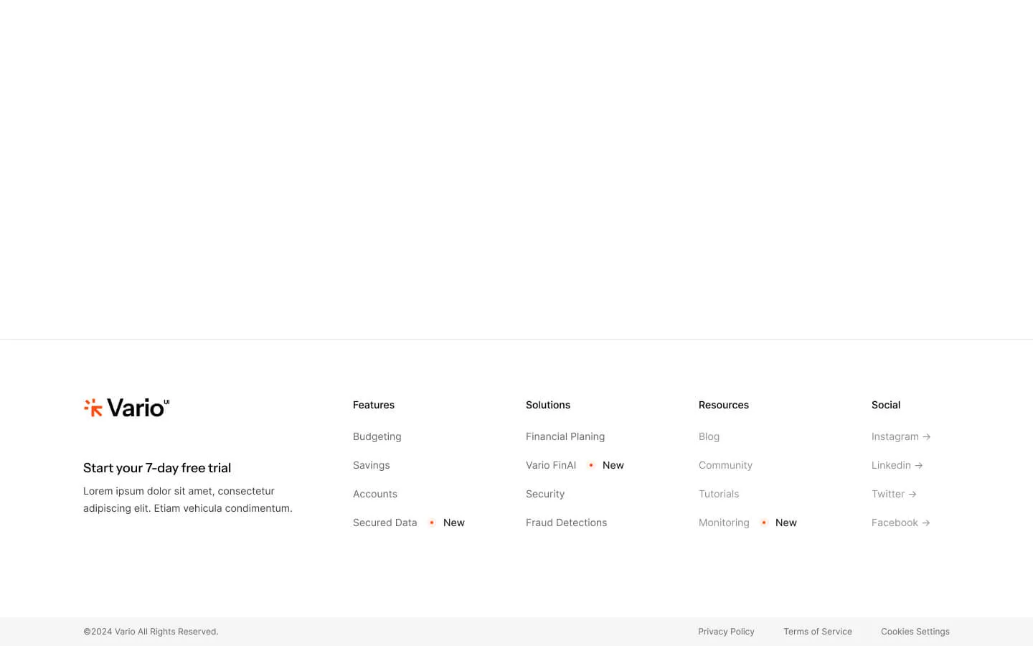Visit the Monitoring resource link
Viewport: 1033px width, 646px height.
(723, 523)
